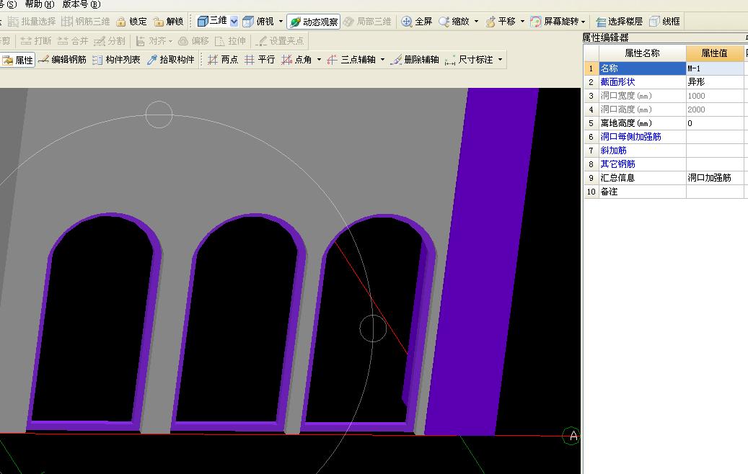Click 删除辅轴 delete auxiliary axis

click(415, 60)
